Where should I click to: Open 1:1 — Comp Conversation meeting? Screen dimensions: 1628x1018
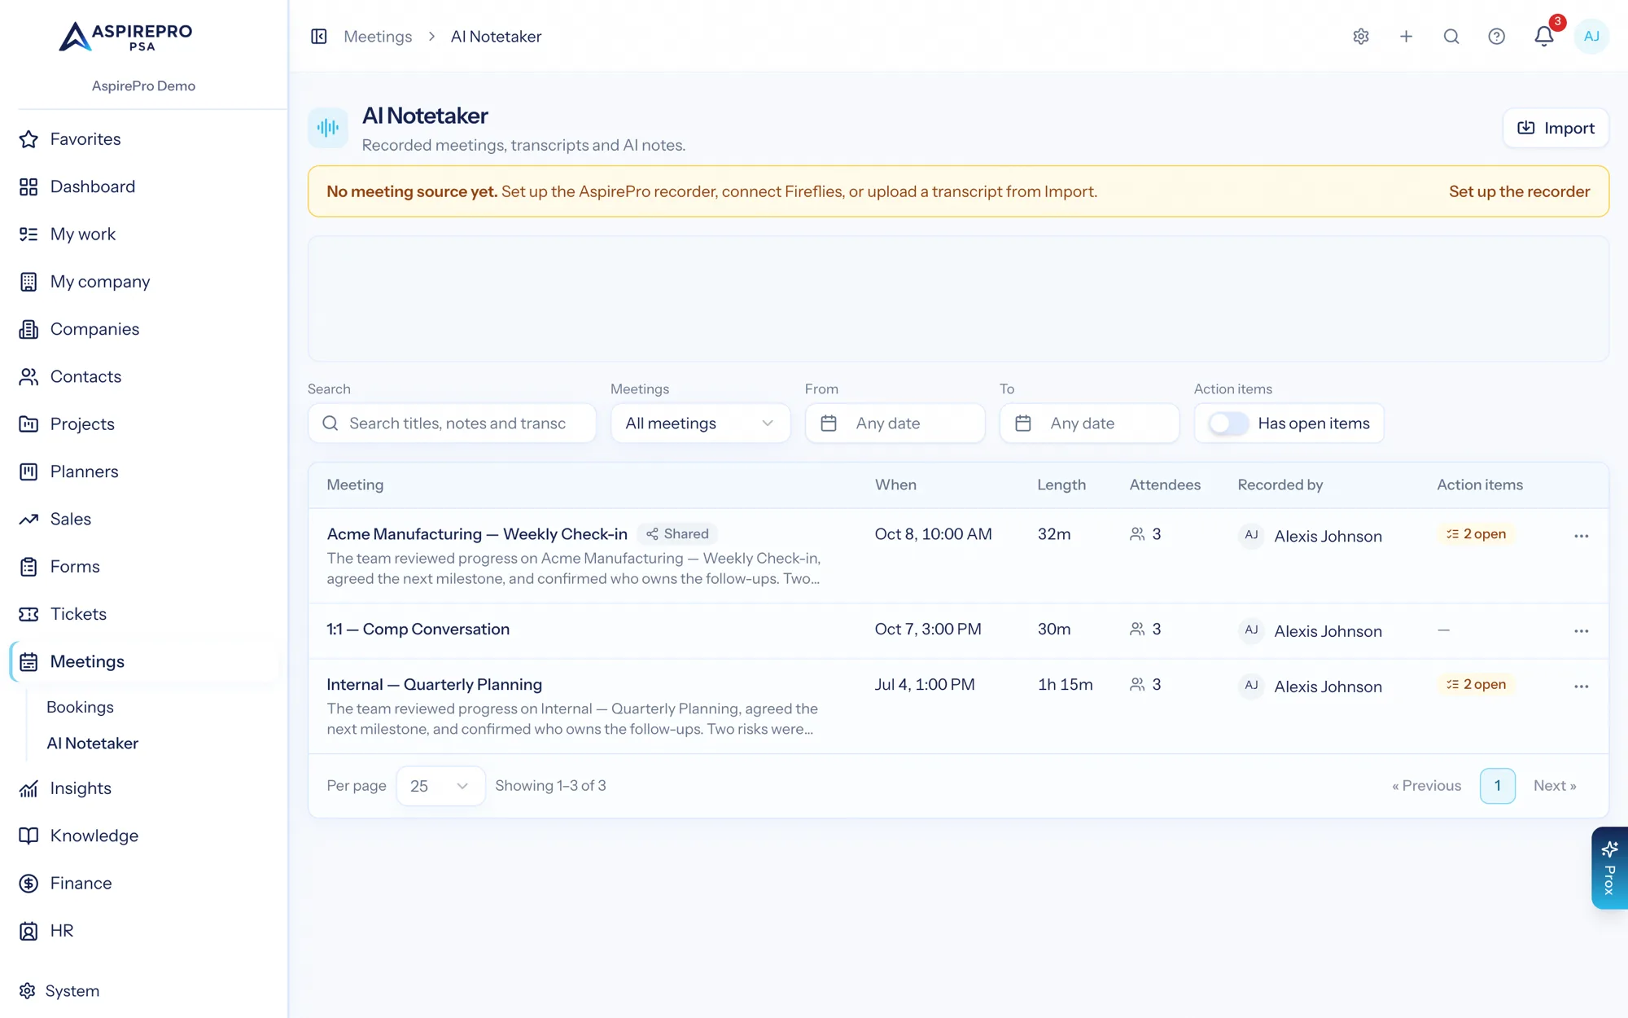click(x=418, y=630)
